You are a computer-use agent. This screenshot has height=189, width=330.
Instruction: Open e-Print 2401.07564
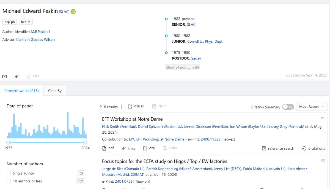tap(125, 181)
